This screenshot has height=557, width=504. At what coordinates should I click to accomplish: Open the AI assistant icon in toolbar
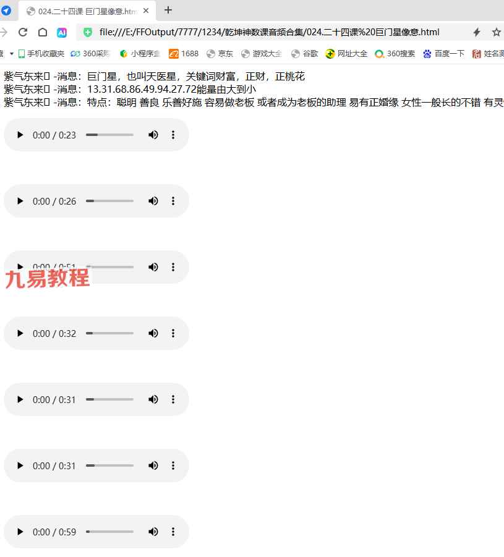(x=62, y=32)
